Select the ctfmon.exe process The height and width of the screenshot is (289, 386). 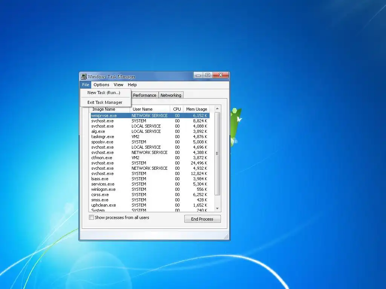click(x=150, y=158)
